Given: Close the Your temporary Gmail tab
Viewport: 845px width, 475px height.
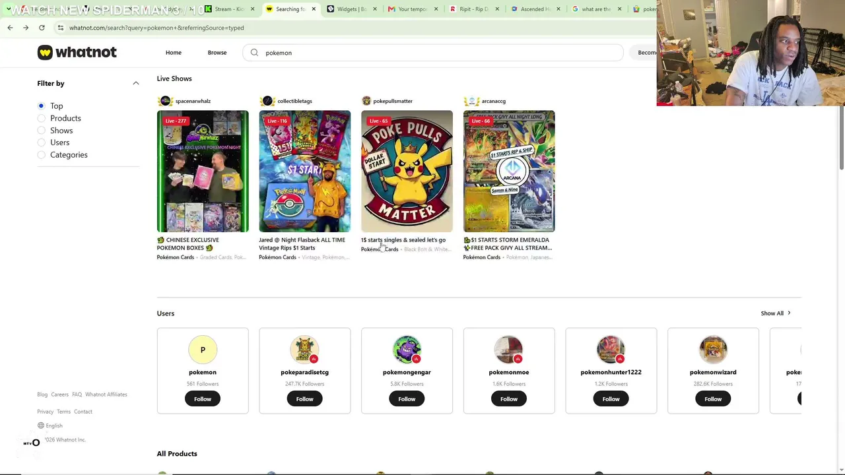Looking at the screenshot, I should 436,9.
